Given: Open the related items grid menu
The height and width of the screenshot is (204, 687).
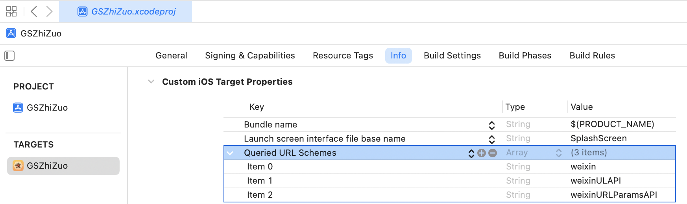Looking at the screenshot, I should [11, 11].
